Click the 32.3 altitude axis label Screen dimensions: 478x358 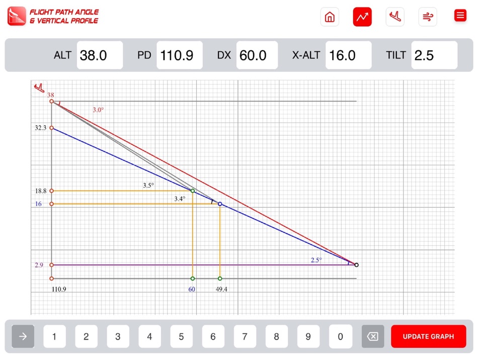[x=41, y=128]
